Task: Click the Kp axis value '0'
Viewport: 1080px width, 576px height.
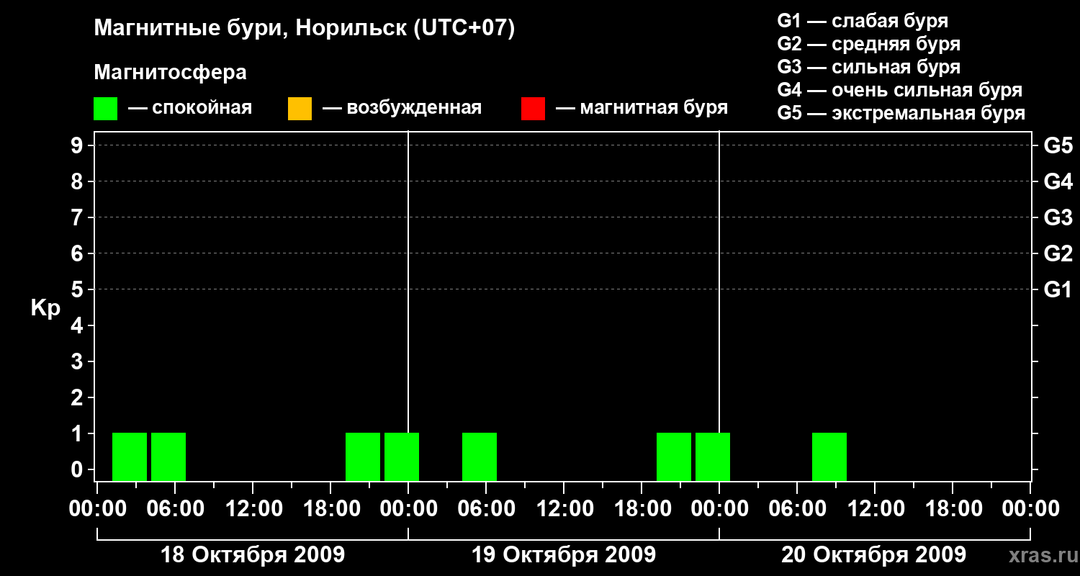Action: pyautogui.click(x=77, y=469)
